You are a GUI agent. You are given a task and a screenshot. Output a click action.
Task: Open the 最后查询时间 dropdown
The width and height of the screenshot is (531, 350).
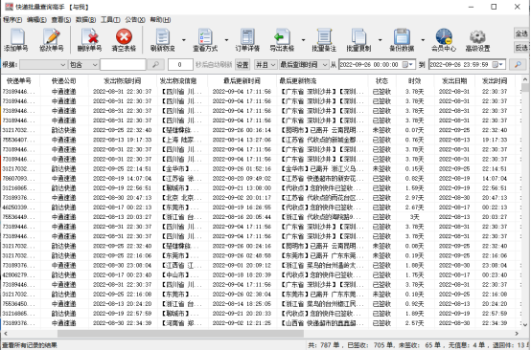(x=304, y=64)
